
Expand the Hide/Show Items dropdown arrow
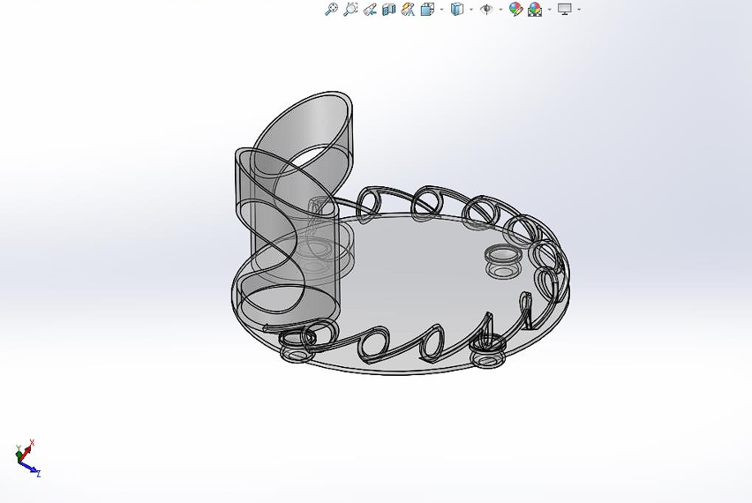tap(500, 10)
